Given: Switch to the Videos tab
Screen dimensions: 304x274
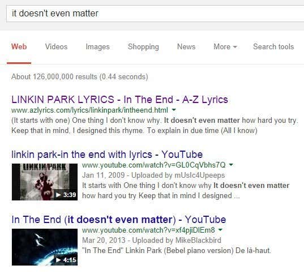Looking at the screenshot, I should tap(56, 47).
